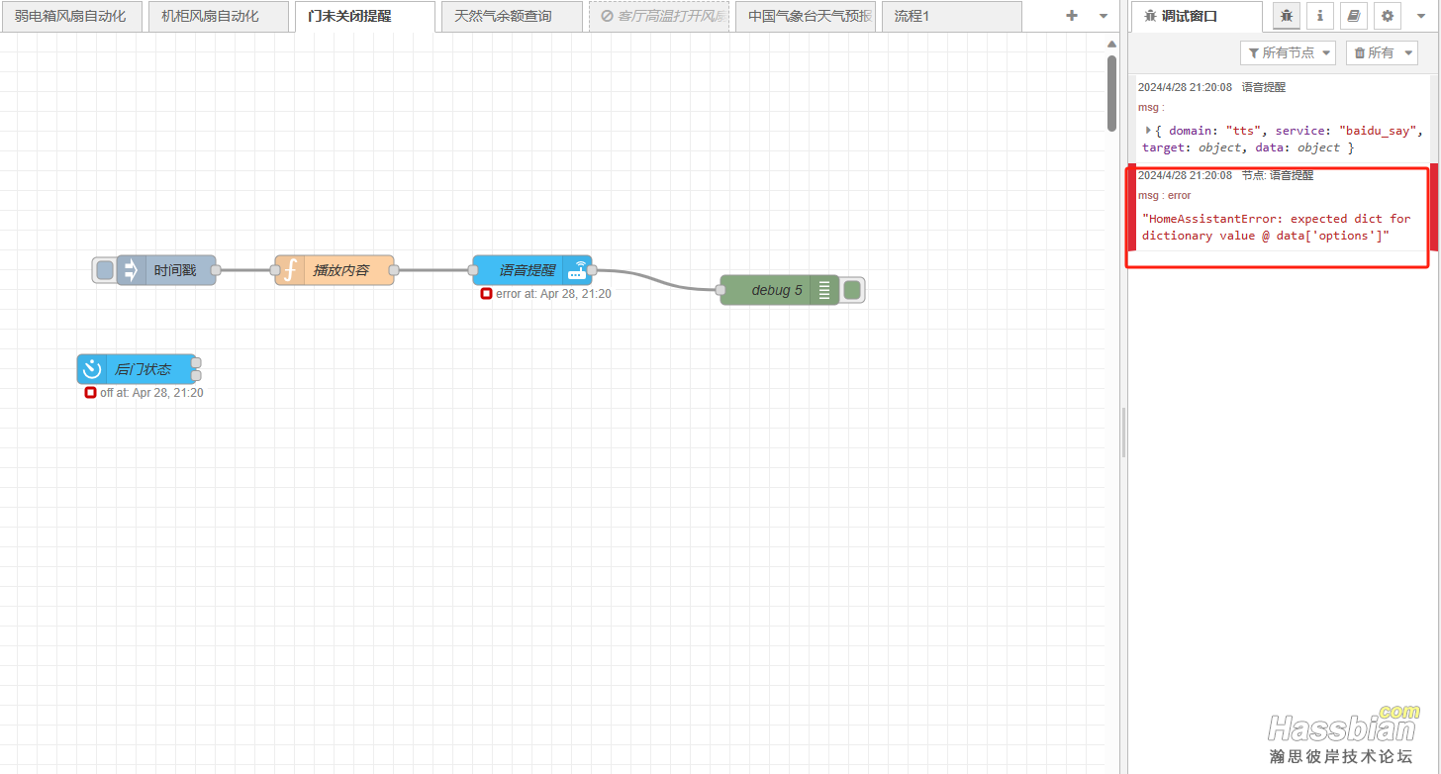Add a new flow with plus icon

(x=1071, y=16)
